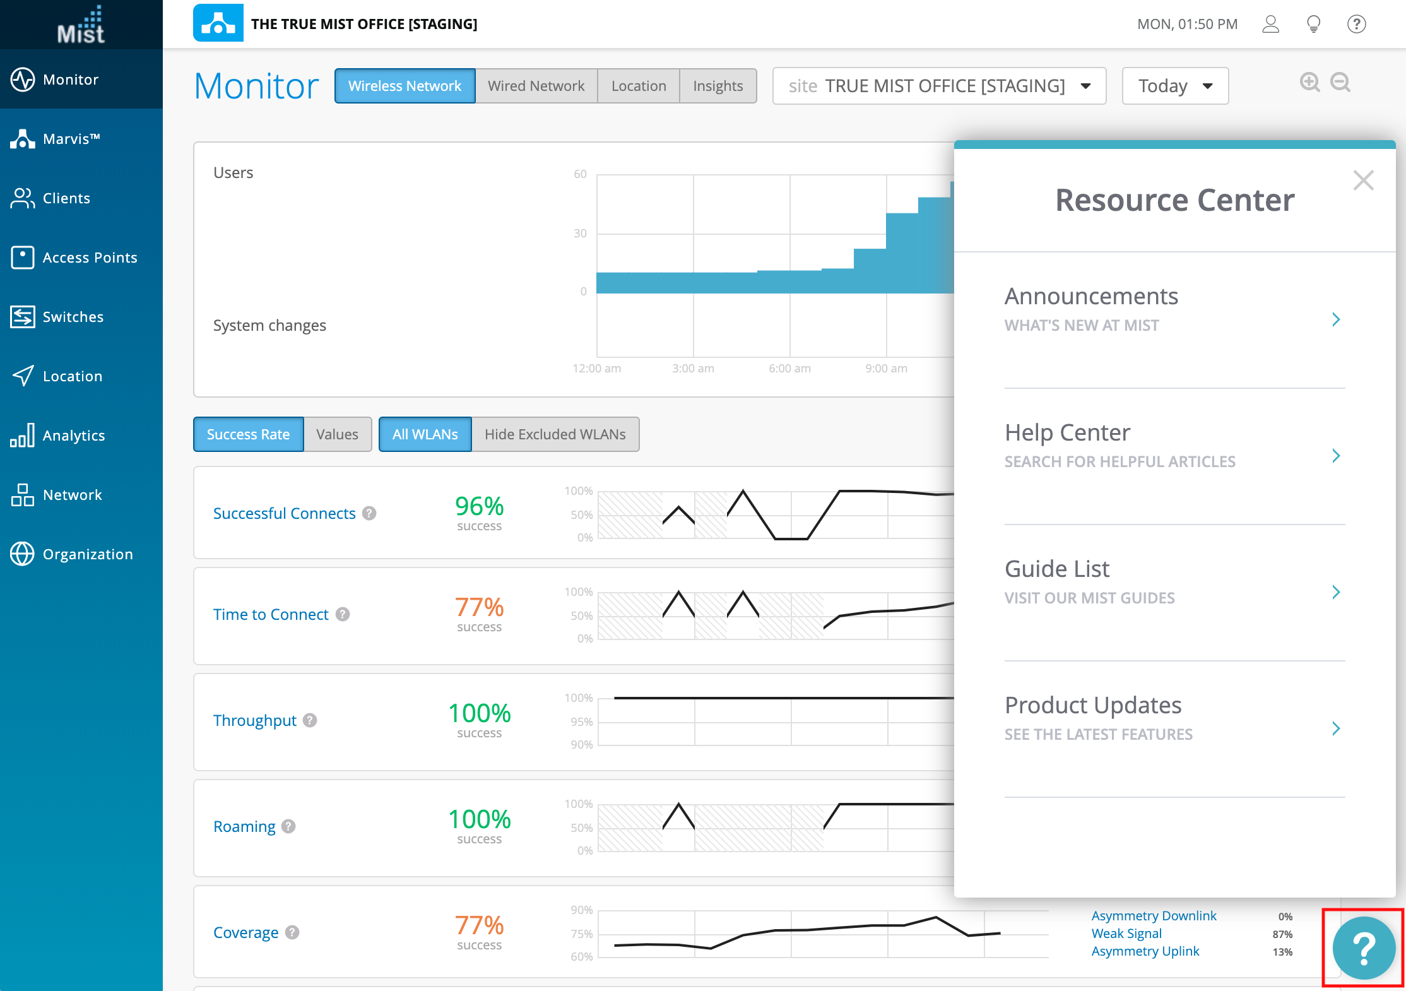Viewport: 1406px width, 991px height.
Task: Open Marvis from the sidebar
Action: tap(71, 139)
